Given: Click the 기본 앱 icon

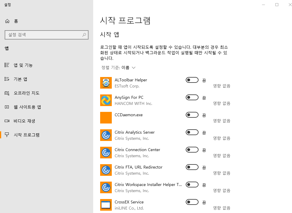Looking at the screenshot, I should (x=7, y=79).
